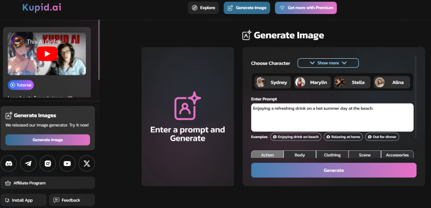Open the Affiliate Program link
Viewport: 431px width, 208px height.
[47, 183]
